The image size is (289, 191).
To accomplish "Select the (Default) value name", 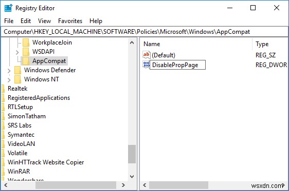I will [164, 55].
